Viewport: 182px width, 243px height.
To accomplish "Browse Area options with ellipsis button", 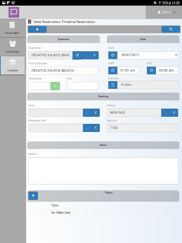I will pos(87,113).
